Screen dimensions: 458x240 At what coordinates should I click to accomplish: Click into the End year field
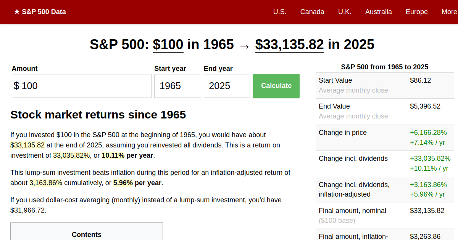click(x=227, y=86)
